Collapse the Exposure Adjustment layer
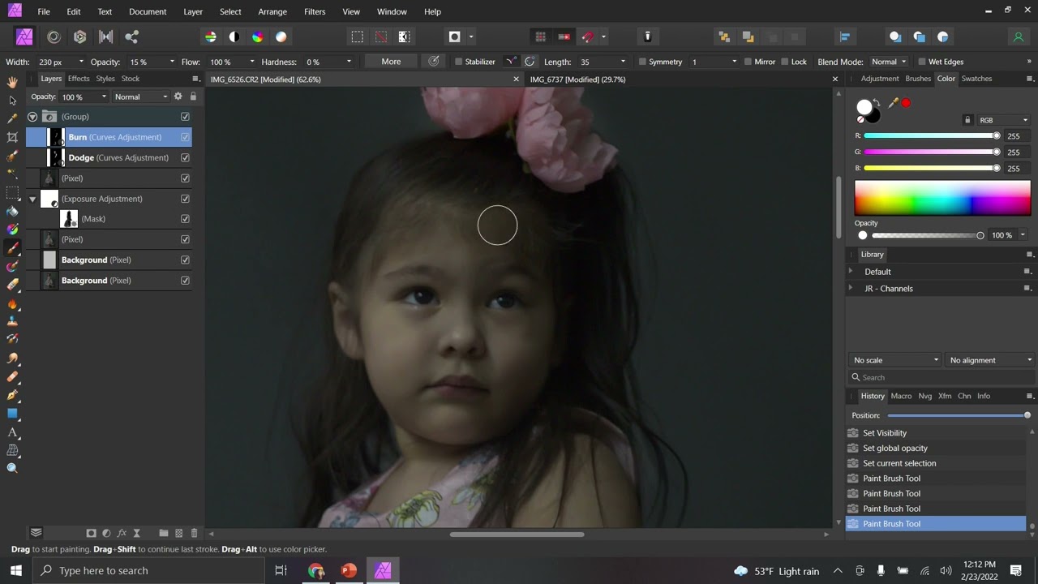The height and width of the screenshot is (584, 1038). [32, 199]
